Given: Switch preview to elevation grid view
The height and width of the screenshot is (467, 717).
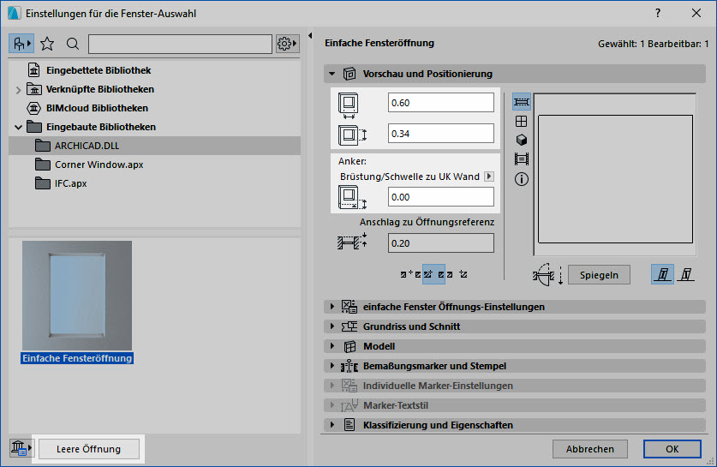Looking at the screenshot, I should pyautogui.click(x=522, y=121).
